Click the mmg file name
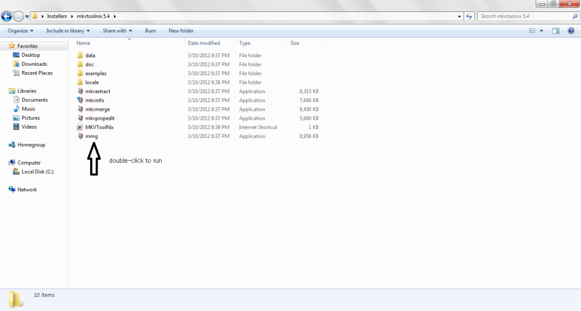Screen dimensions: 581x311 91,136
